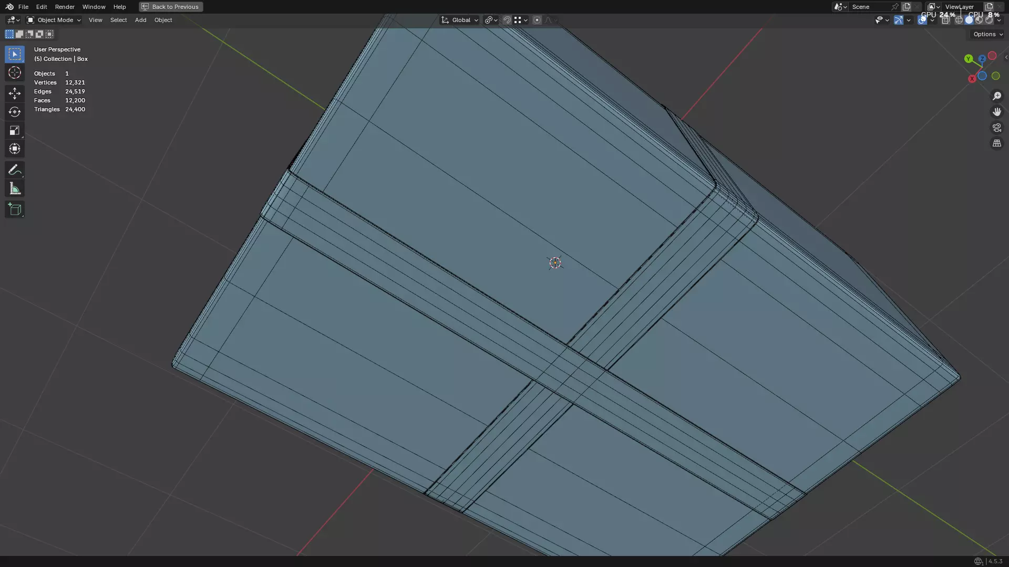
Task: Open the editor type dropdown
Action: [x=13, y=20]
